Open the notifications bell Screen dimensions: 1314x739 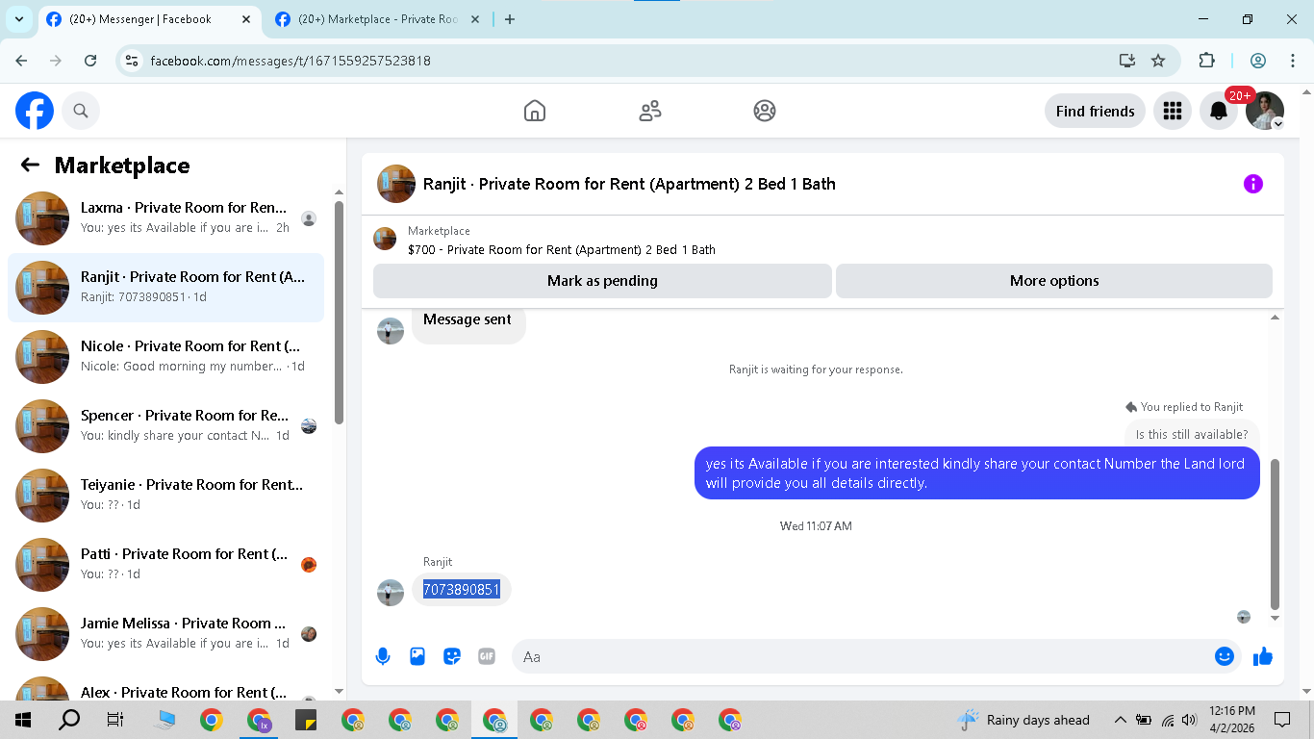click(1219, 111)
